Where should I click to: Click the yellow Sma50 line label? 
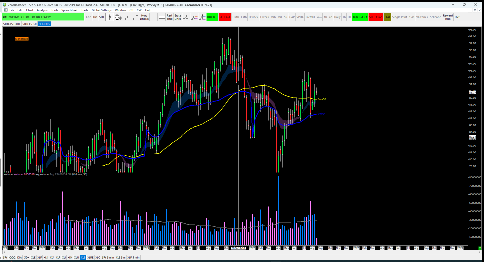pos(322,99)
